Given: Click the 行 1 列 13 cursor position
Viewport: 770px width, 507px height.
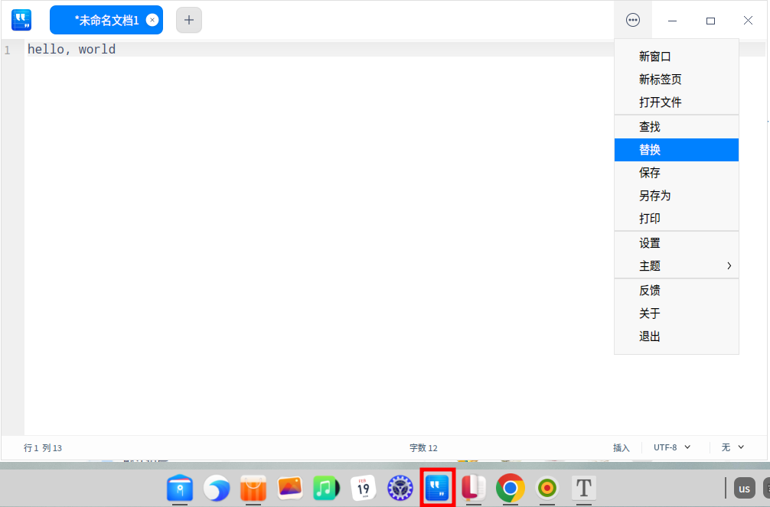Looking at the screenshot, I should point(43,448).
